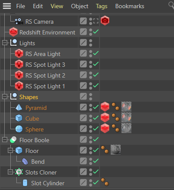174x190 pixels.
Task: Click the Slots Cloner icon
Action: click(19, 172)
